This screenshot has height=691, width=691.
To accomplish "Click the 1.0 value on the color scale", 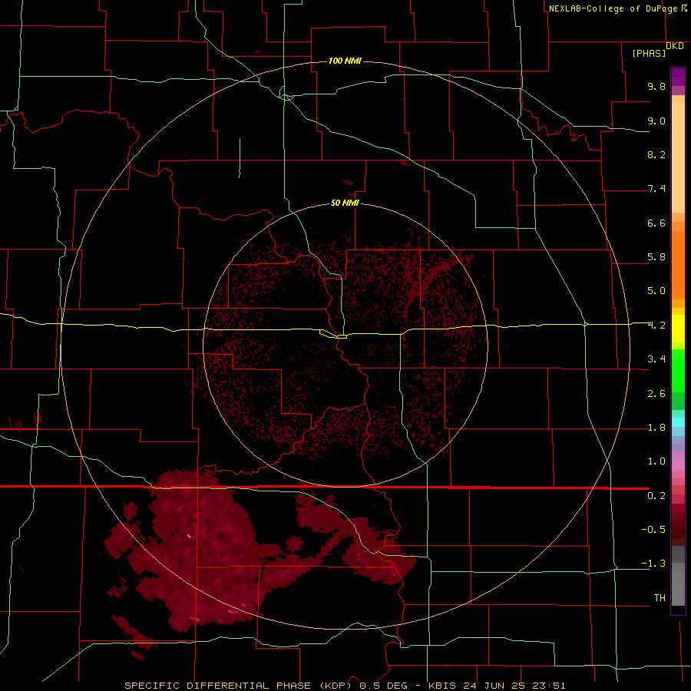I will point(656,461).
